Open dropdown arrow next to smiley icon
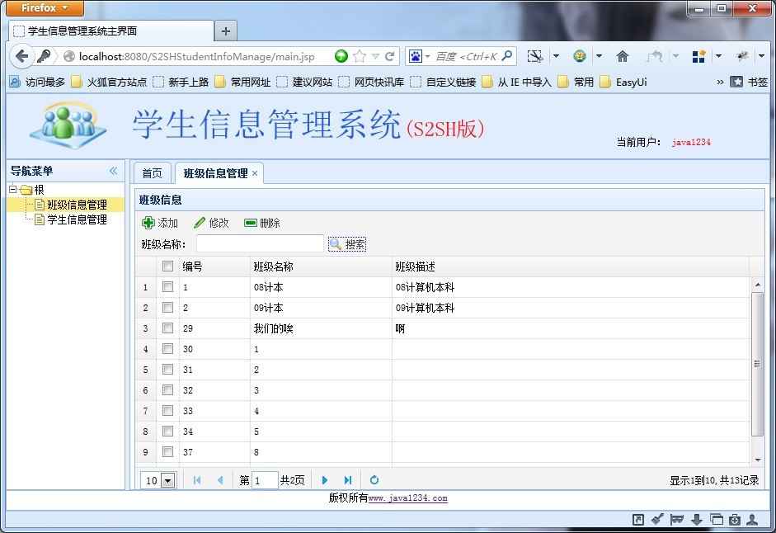 pyautogui.click(x=599, y=56)
